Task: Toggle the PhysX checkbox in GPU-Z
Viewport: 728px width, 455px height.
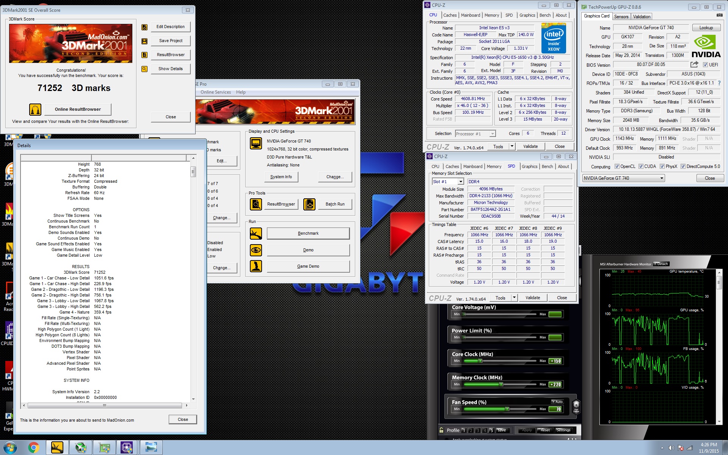Action: point(662,166)
